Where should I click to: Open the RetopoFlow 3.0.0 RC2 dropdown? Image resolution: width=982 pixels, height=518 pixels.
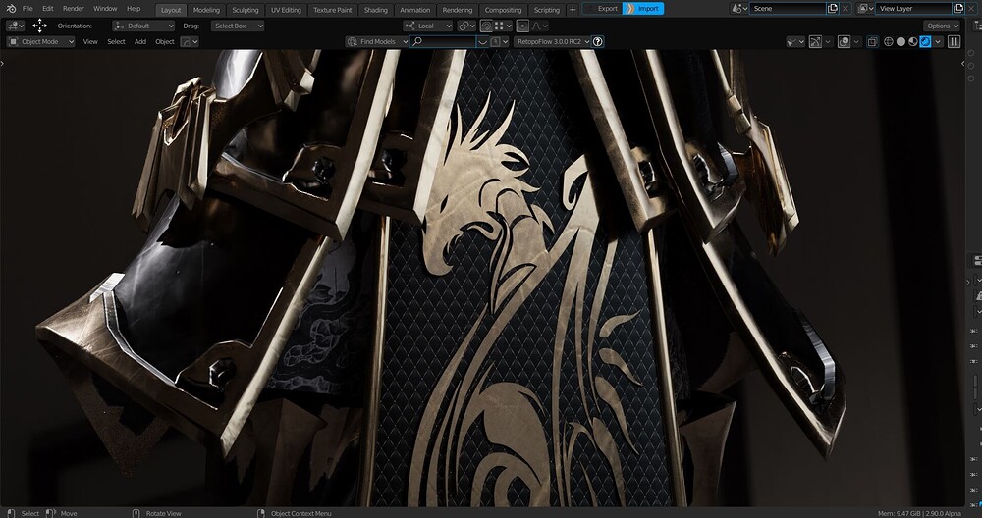[x=552, y=42]
